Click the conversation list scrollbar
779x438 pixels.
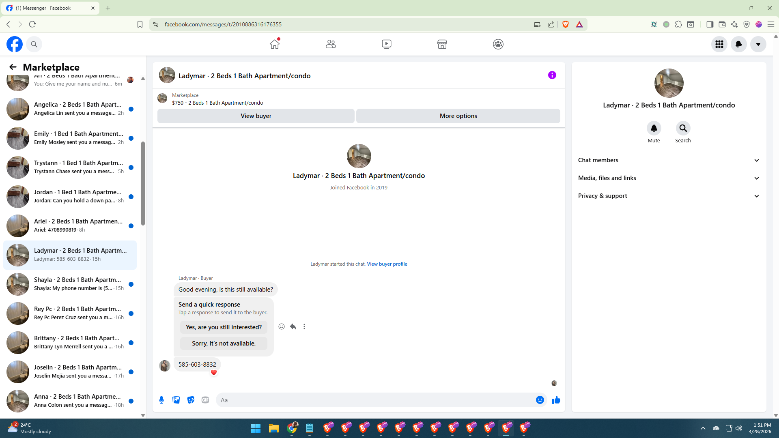pos(143,183)
